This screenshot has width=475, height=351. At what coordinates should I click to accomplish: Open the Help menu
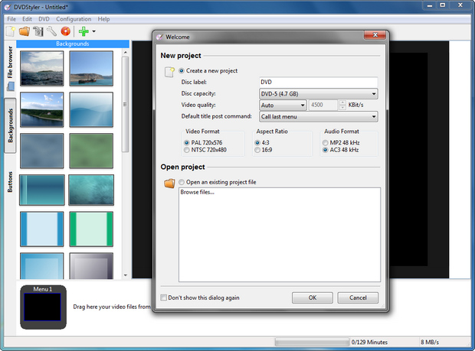[x=103, y=19]
